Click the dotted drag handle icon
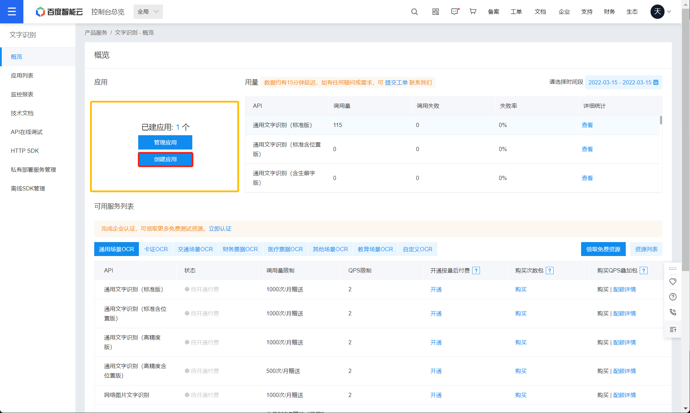The width and height of the screenshot is (690, 413). (673, 268)
